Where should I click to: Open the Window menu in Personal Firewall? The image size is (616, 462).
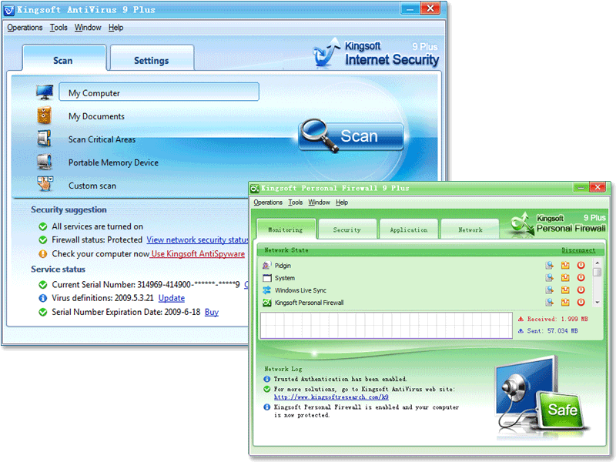coord(319,203)
